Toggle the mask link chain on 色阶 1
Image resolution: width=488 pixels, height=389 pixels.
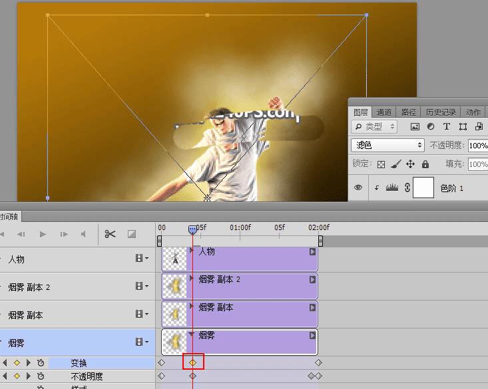coord(407,188)
